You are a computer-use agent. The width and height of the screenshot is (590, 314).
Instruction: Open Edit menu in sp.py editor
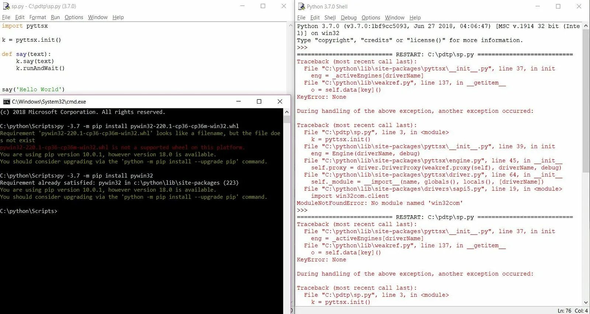[x=20, y=17]
